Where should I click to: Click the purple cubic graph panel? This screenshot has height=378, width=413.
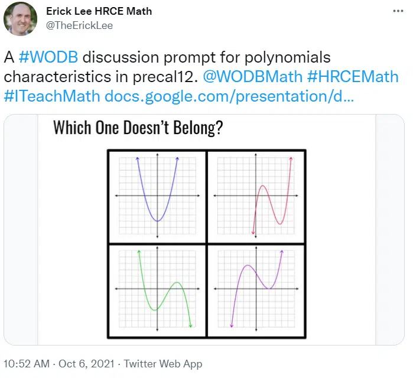click(256, 291)
